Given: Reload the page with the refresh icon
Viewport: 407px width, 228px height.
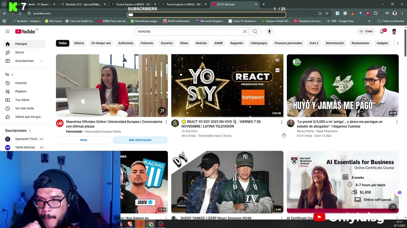Looking at the screenshot, I should pyautogui.click(x=20, y=13).
